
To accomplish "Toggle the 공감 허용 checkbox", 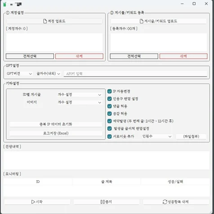I will [x=110, y=114].
